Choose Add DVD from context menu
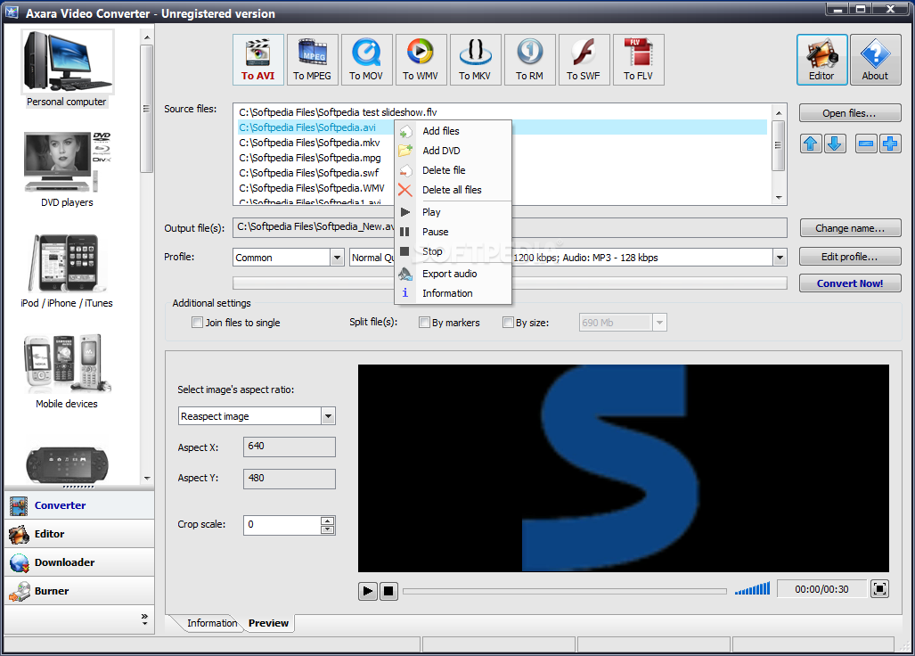The width and height of the screenshot is (915, 656). click(453, 151)
